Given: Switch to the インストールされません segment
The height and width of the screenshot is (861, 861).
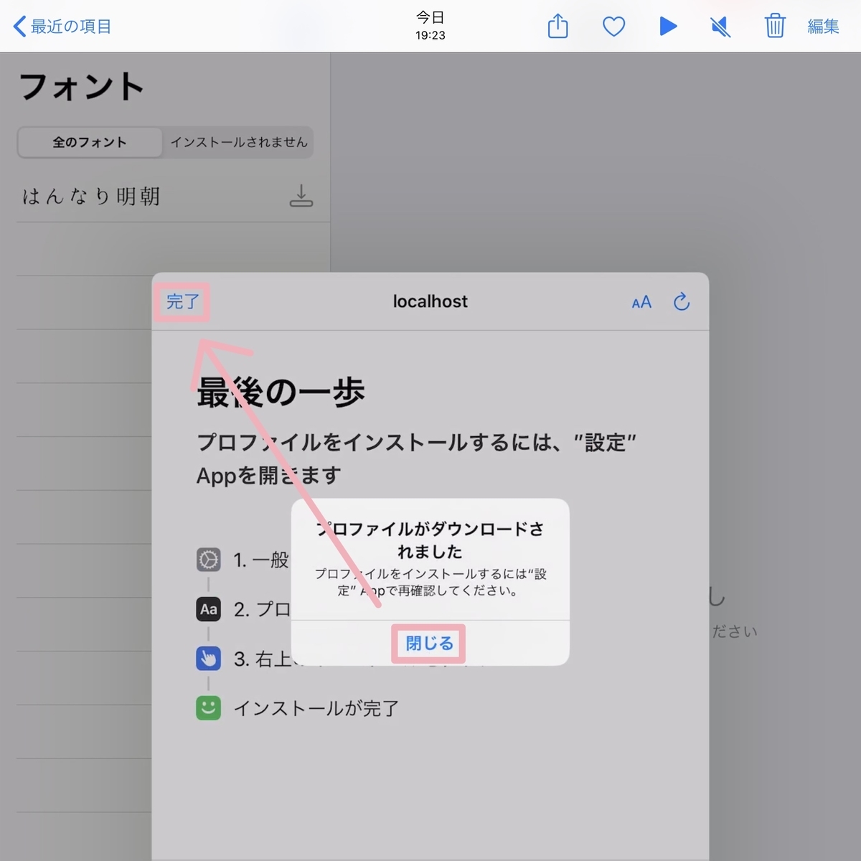Looking at the screenshot, I should click(239, 142).
